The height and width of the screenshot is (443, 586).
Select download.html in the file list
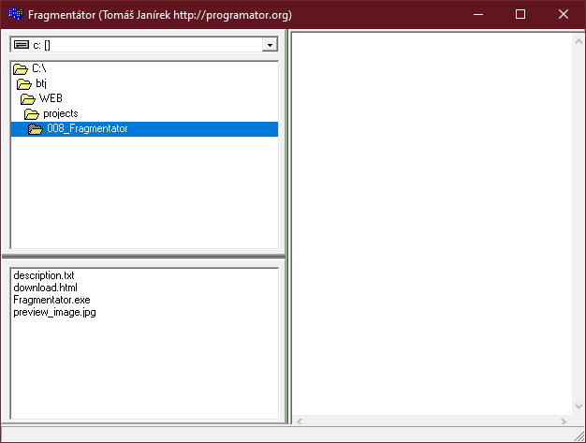(45, 288)
